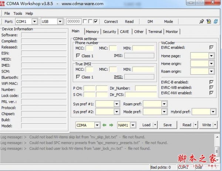Switch to the Terminal tab

click(155, 31)
